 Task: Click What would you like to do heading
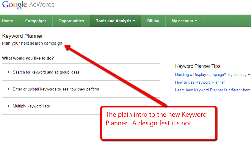[28, 58]
